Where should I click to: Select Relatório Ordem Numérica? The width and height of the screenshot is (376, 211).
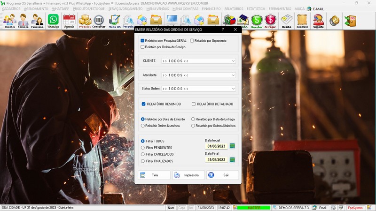click(143, 126)
